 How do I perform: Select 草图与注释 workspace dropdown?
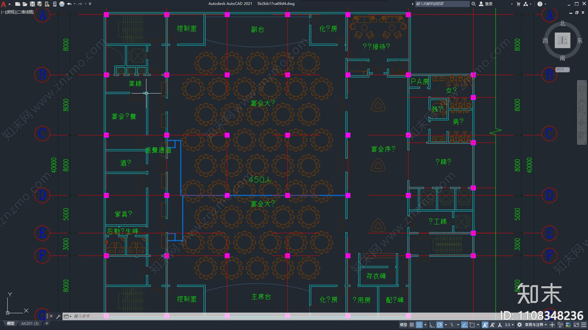(x=536, y=325)
